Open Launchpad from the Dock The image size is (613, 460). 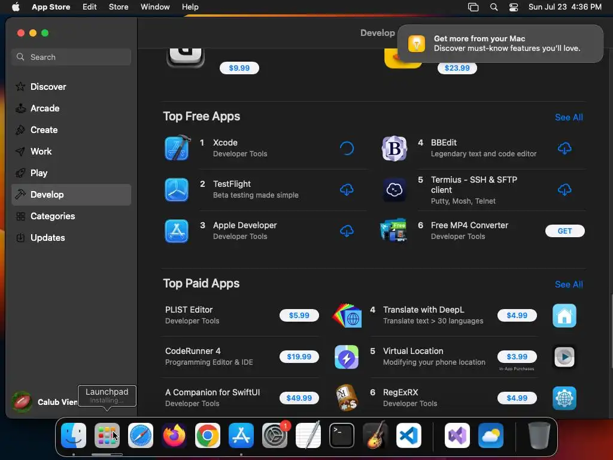coord(107,435)
